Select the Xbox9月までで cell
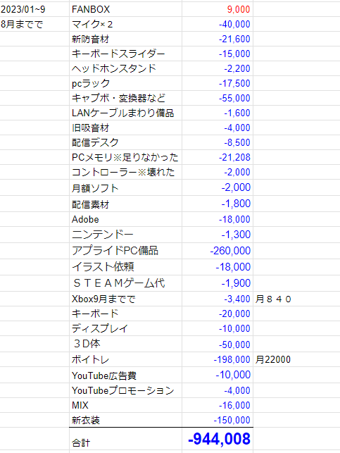The height and width of the screenshot is (453, 340). point(125,299)
